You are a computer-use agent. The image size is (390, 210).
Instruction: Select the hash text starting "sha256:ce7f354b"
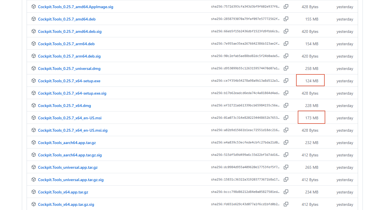click(245, 81)
